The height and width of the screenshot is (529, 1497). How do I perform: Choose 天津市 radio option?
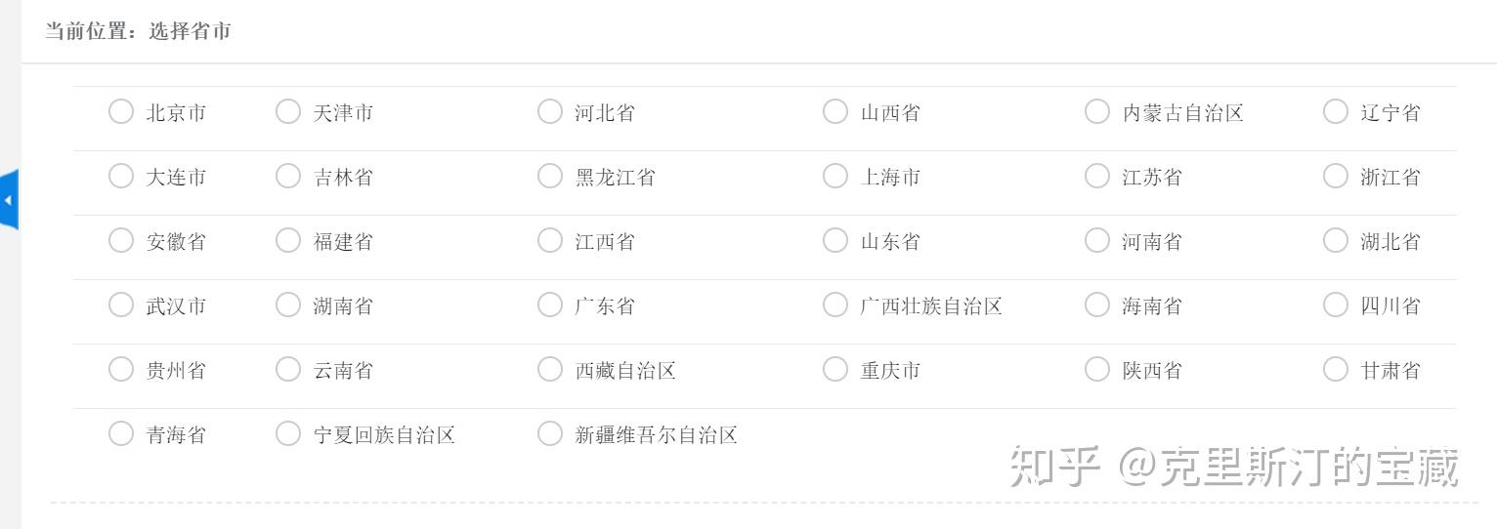pyautogui.click(x=288, y=112)
